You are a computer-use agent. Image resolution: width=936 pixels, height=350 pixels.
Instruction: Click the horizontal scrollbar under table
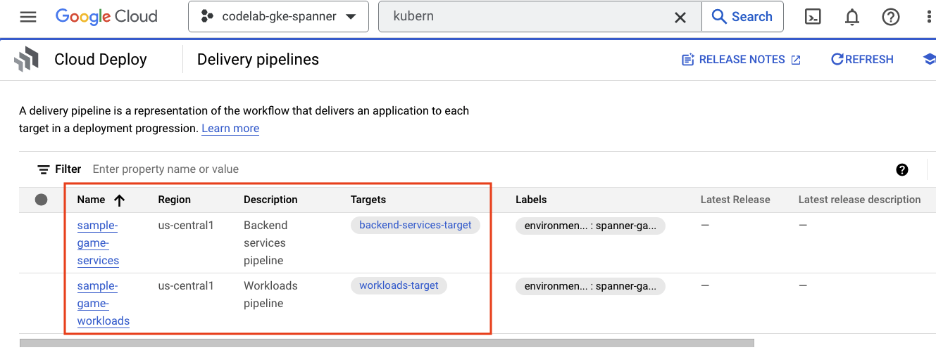(x=386, y=343)
